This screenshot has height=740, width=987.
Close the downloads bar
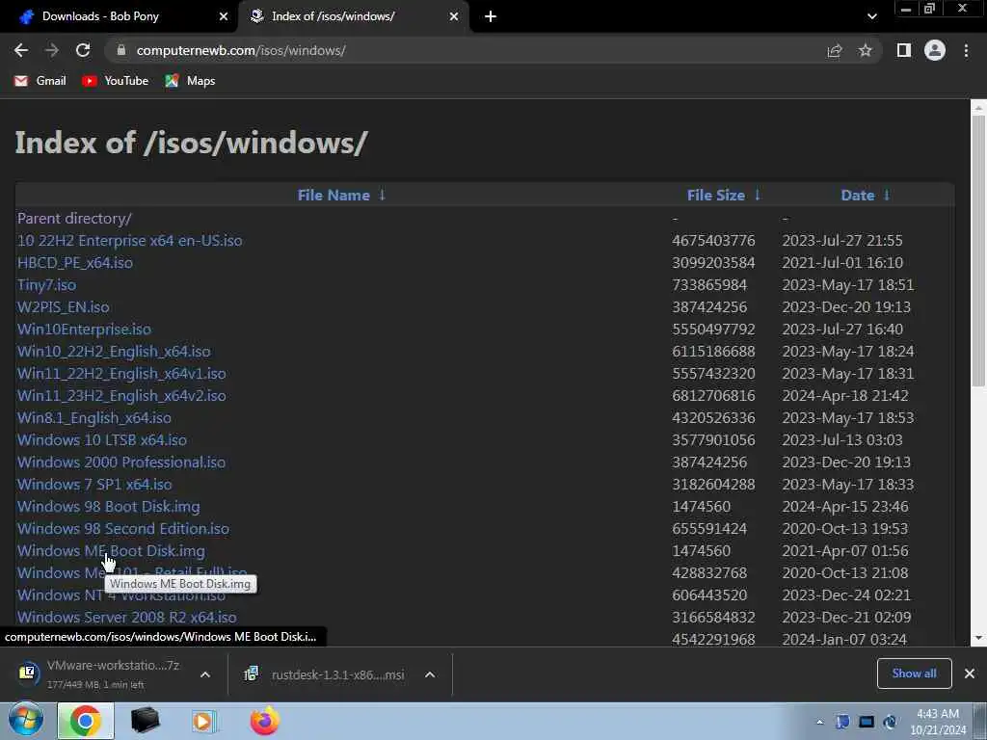[970, 674]
